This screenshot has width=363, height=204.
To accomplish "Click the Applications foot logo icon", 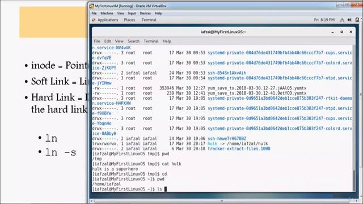I will point(94,20).
